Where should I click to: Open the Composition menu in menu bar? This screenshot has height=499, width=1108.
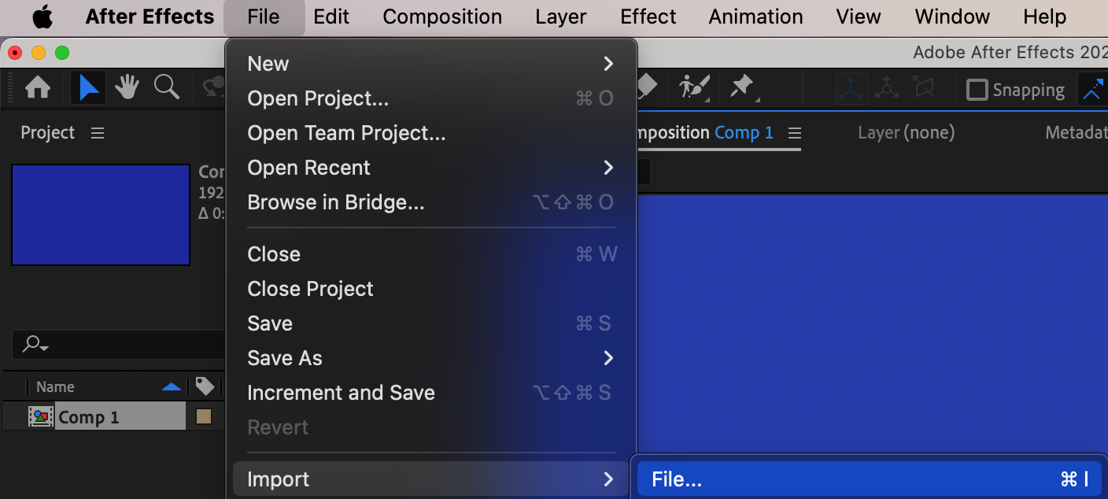click(x=442, y=17)
